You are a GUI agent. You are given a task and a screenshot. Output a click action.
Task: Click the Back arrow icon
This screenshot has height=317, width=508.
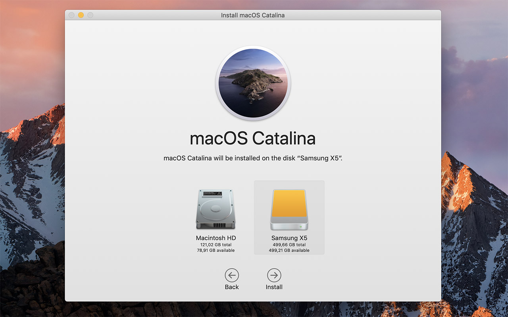coord(232,275)
